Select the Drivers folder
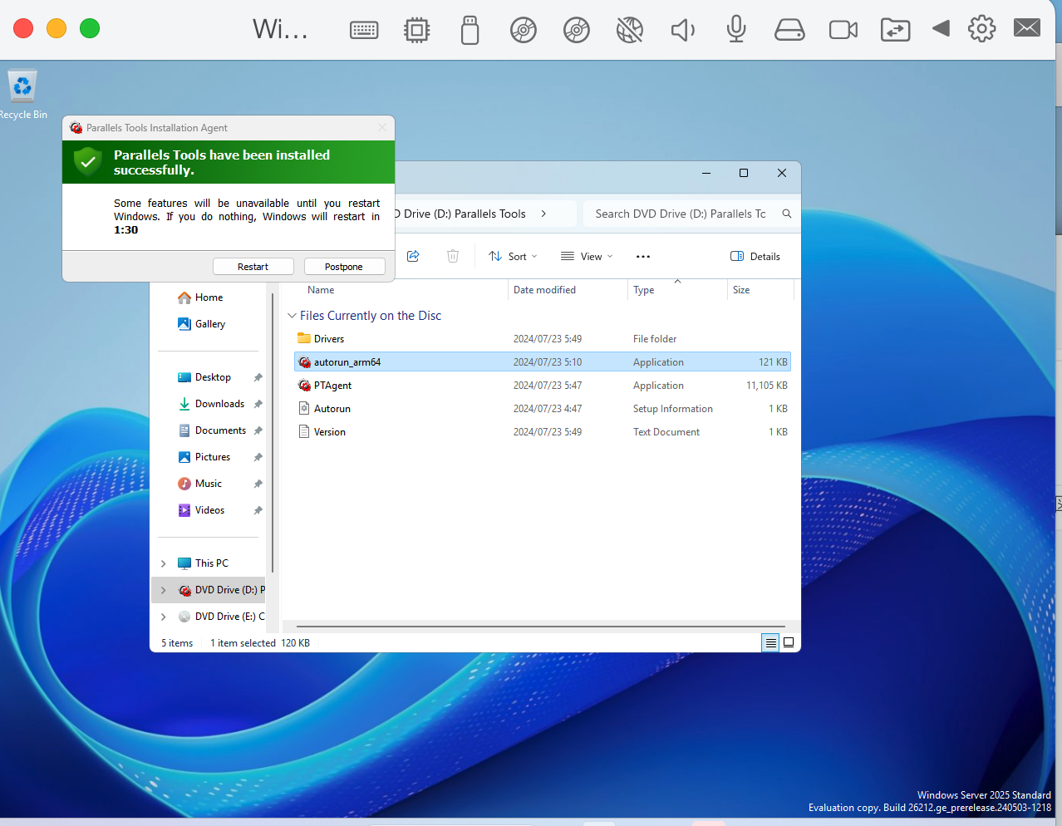The height and width of the screenshot is (826, 1062). 542,339
